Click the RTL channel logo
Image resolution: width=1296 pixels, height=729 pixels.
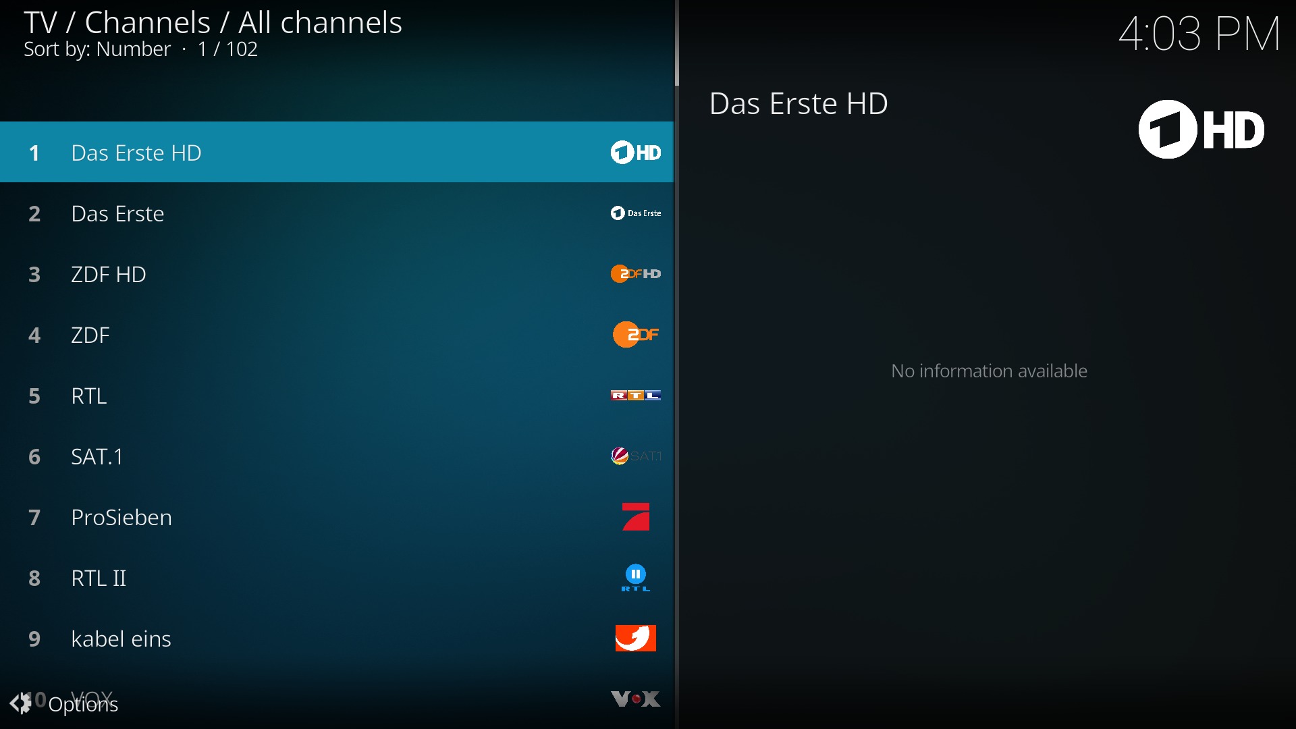coord(635,396)
